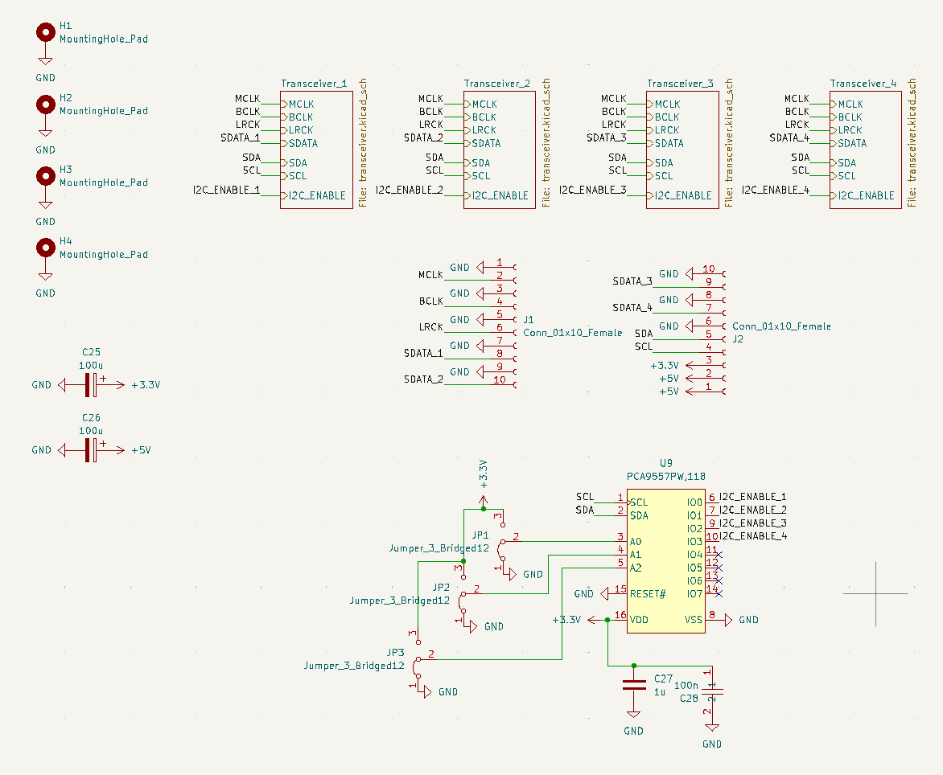This screenshot has width=943, height=775.
Task: Select the C27 1u capacitor symbol
Action: pos(634,686)
